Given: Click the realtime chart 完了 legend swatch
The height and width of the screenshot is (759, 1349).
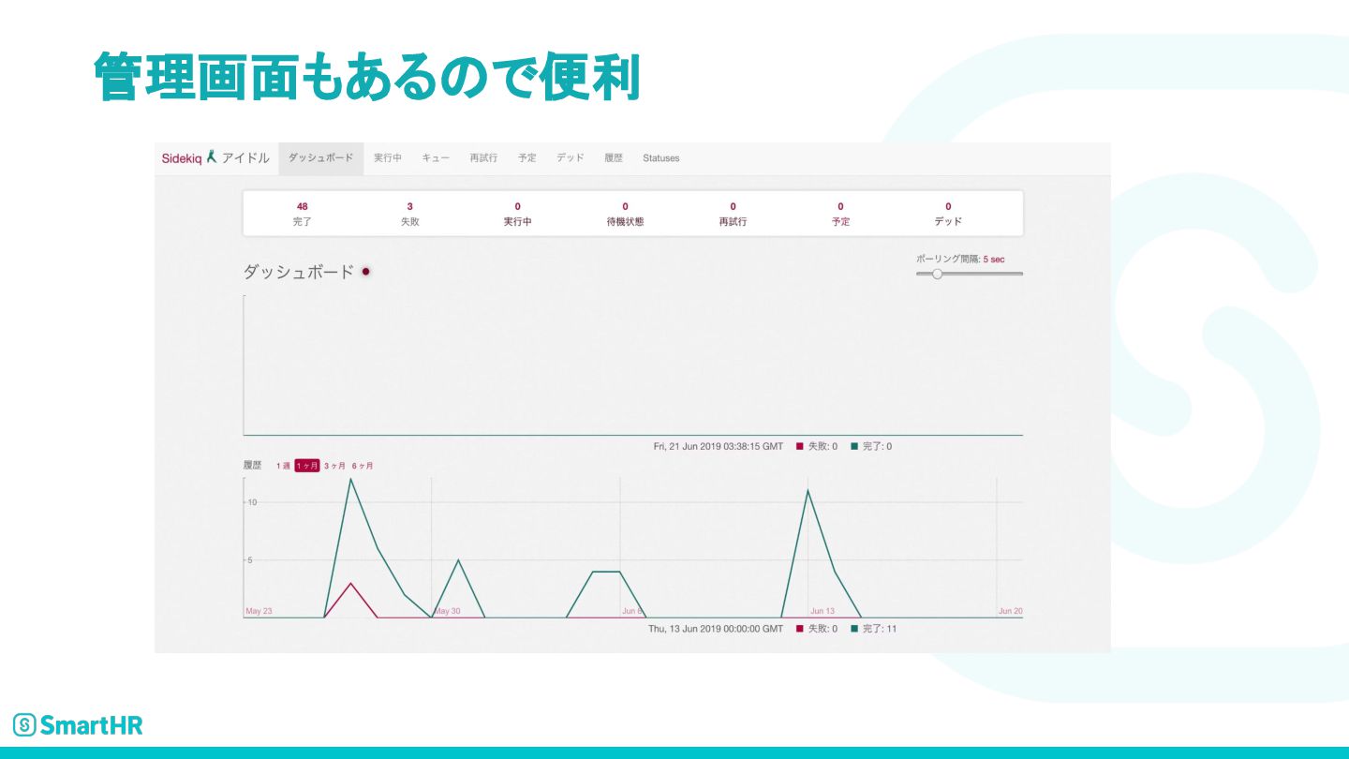Looking at the screenshot, I should (854, 446).
